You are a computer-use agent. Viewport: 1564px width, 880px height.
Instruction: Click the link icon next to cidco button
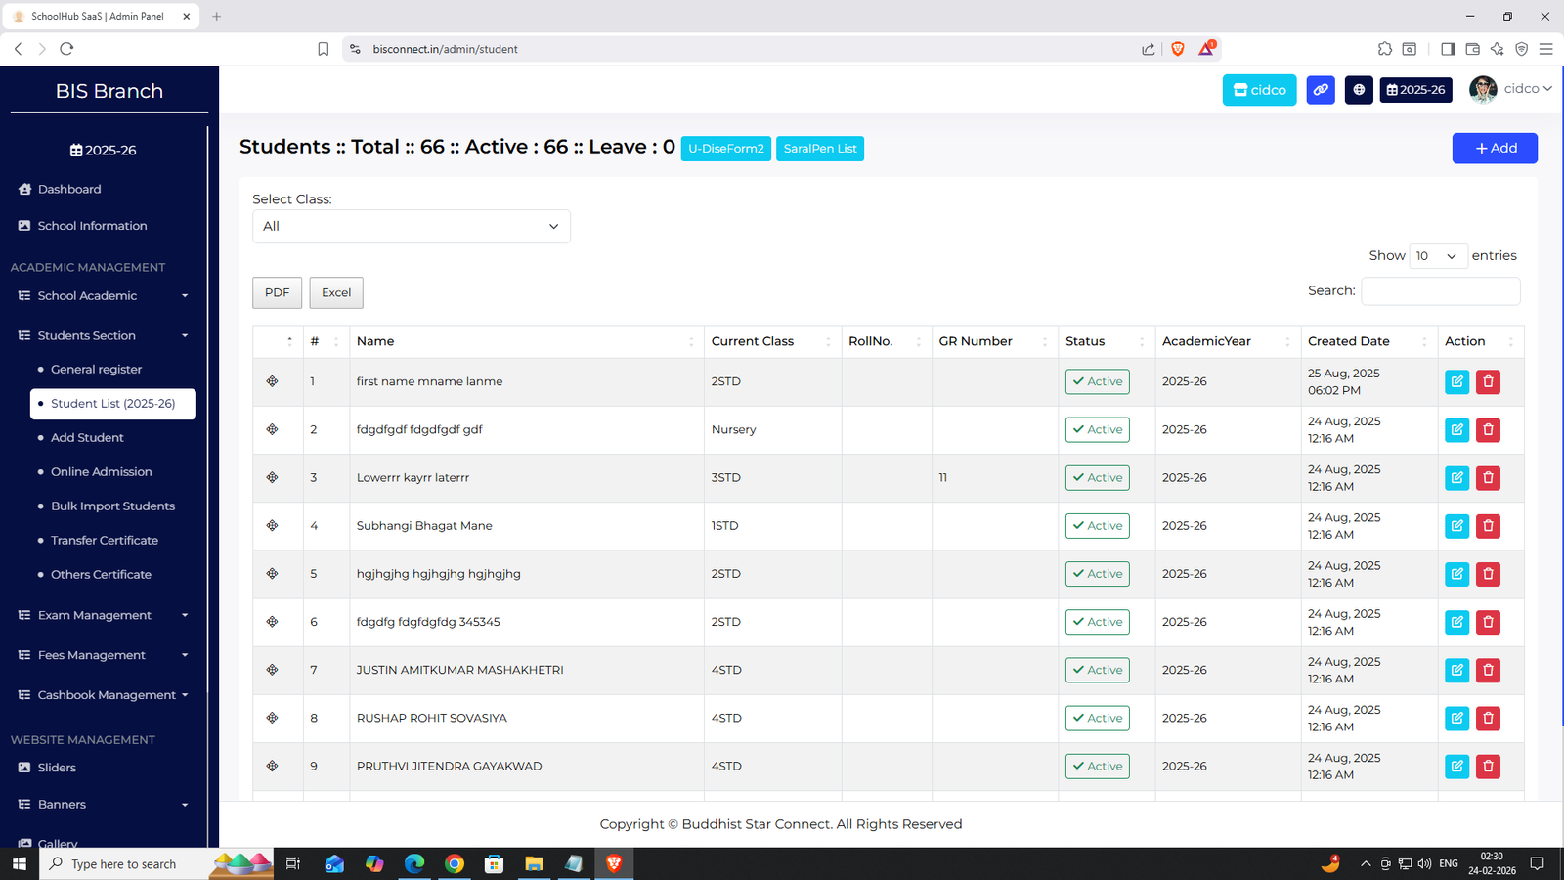pyautogui.click(x=1320, y=89)
